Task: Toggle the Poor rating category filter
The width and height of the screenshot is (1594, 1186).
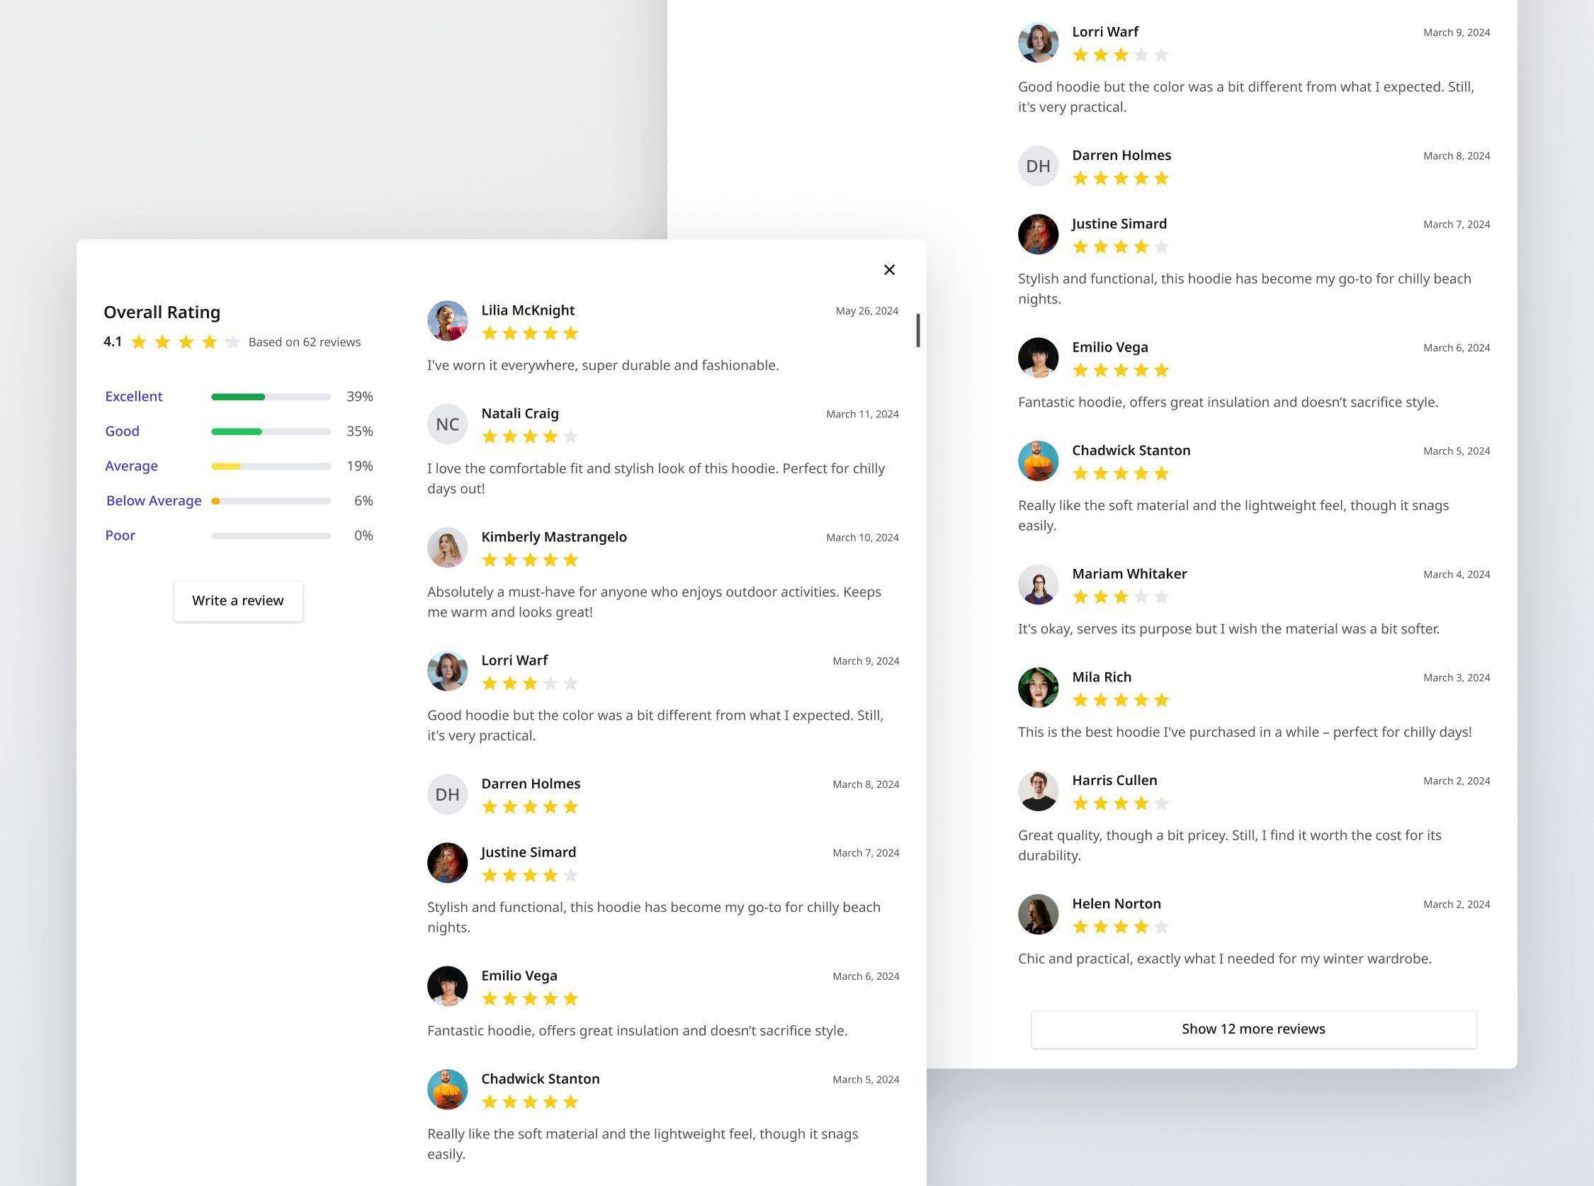Action: click(x=120, y=534)
